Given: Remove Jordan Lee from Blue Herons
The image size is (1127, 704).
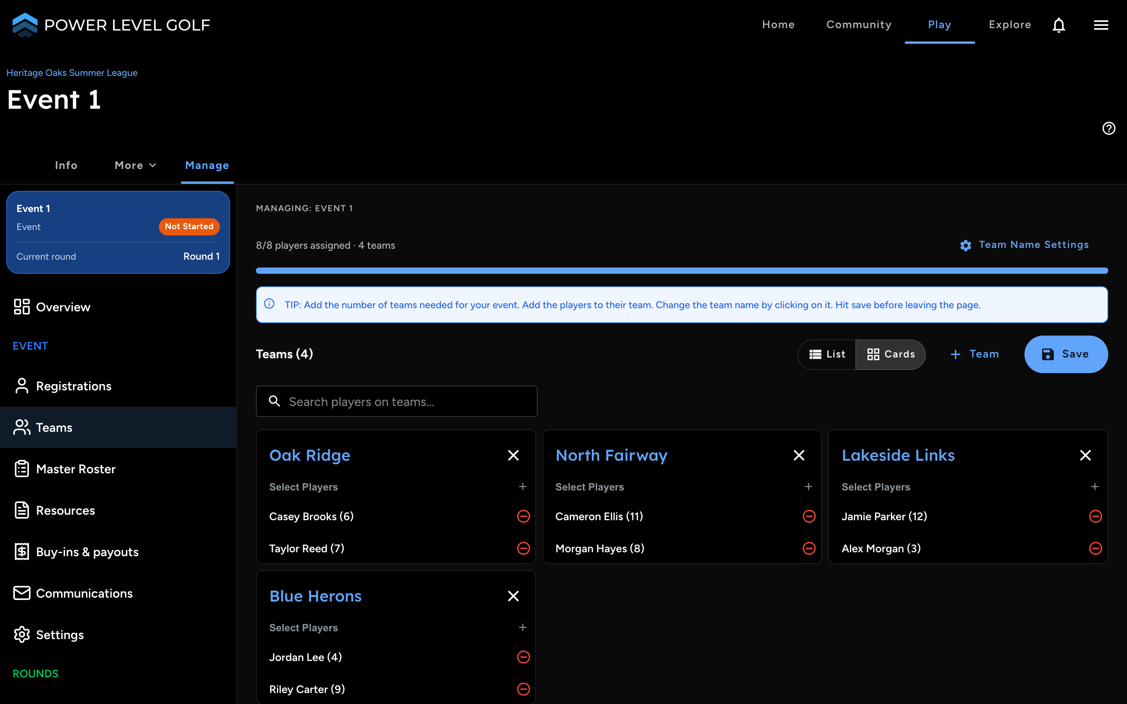Looking at the screenshot, I should coord(524,657).
